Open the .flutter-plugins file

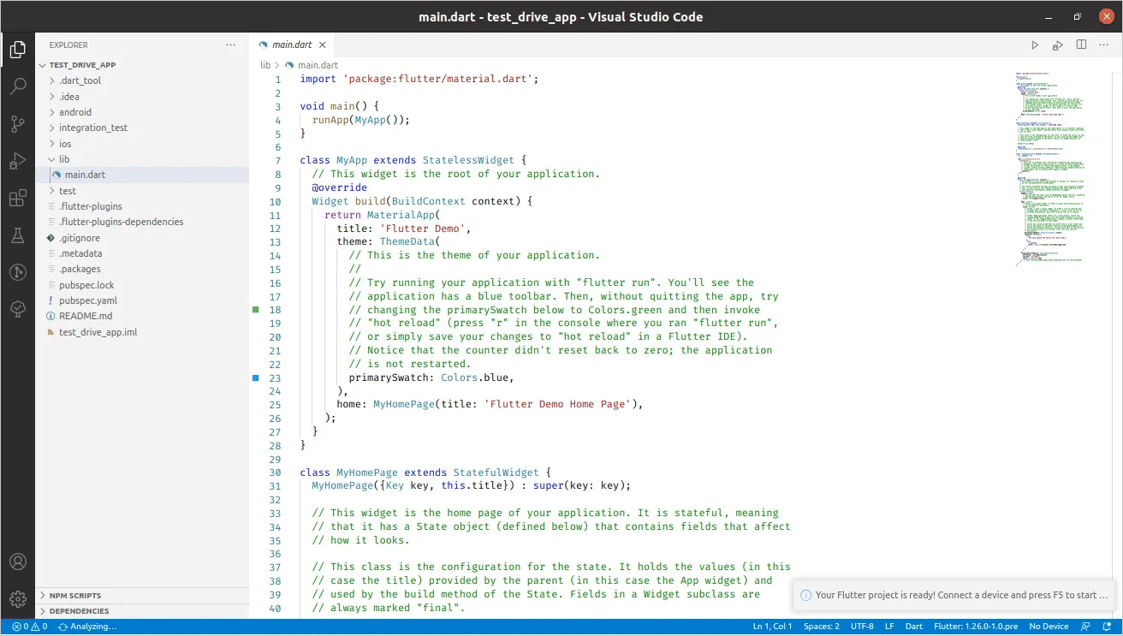141,206
